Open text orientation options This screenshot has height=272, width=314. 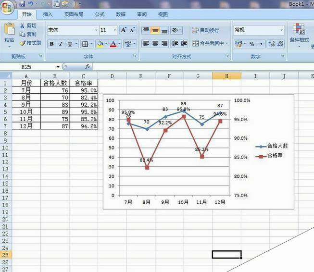(176, 30)
